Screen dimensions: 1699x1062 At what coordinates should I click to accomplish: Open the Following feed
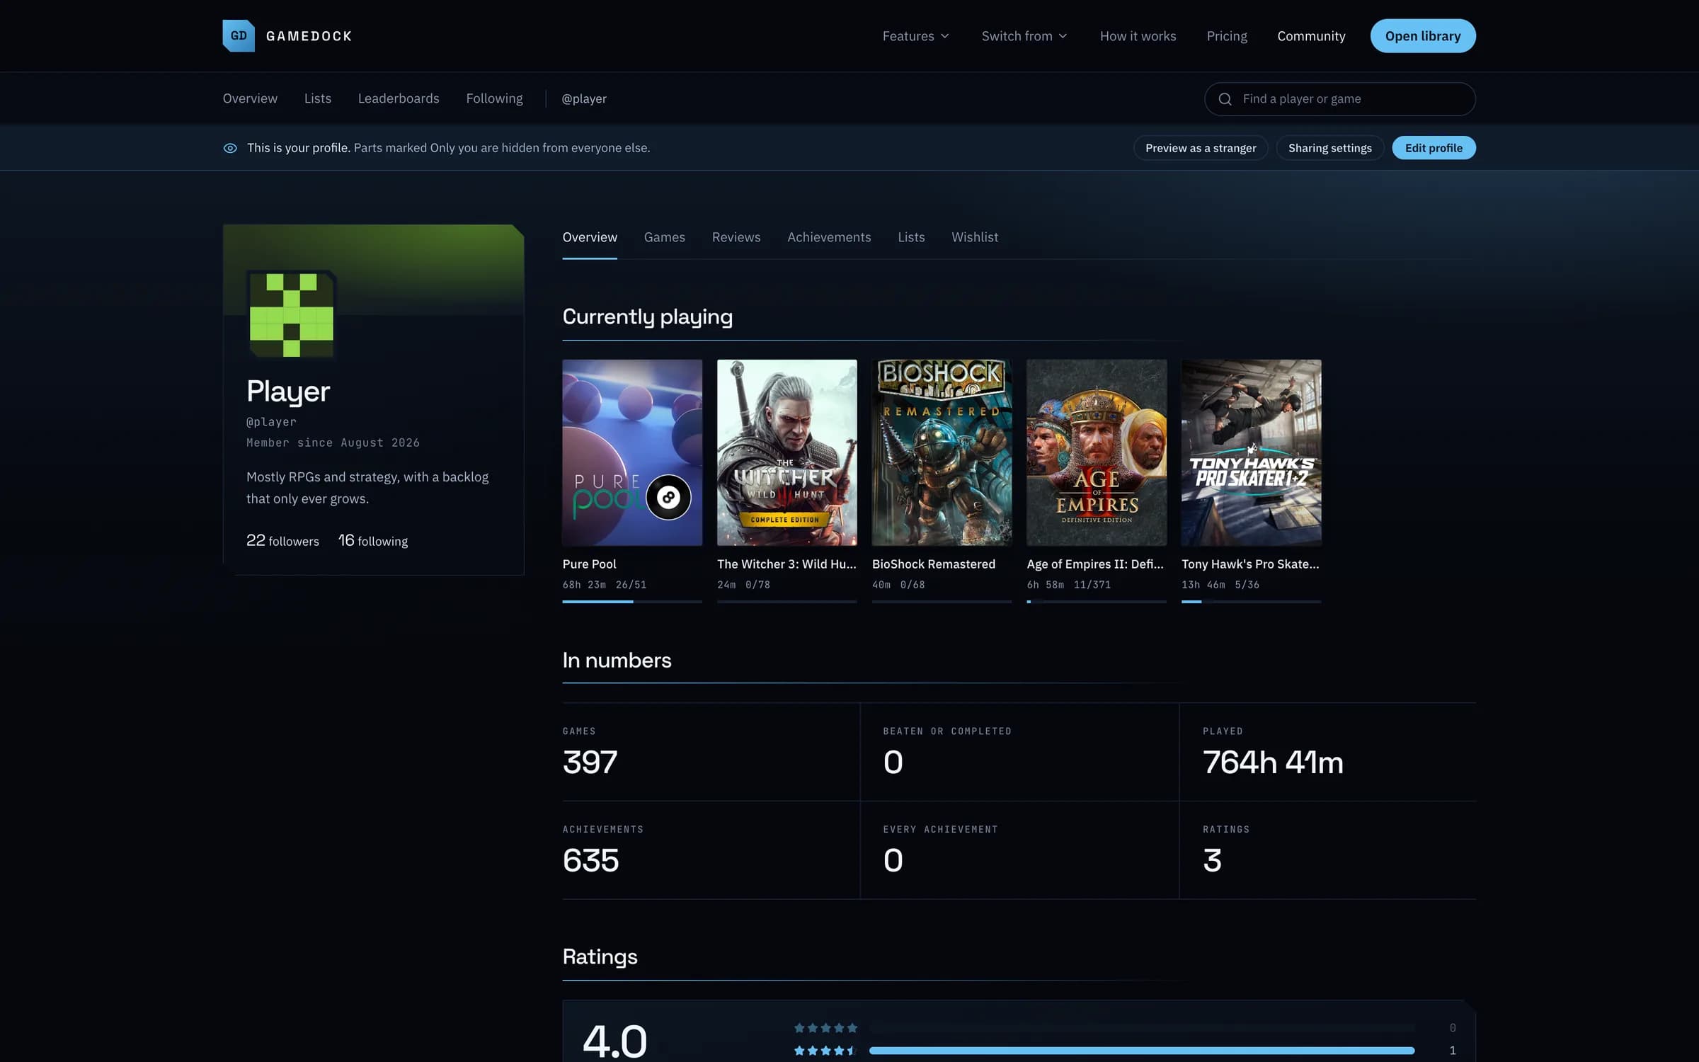pos(494,98)
